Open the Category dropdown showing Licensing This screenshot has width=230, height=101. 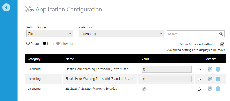(121, 34)
